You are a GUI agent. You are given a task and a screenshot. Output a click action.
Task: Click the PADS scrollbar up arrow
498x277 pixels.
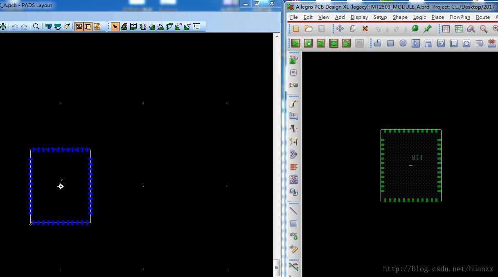click(277, 36)
